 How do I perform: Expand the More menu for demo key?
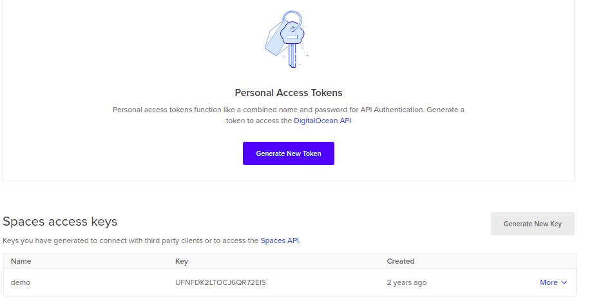pos(549,282)
